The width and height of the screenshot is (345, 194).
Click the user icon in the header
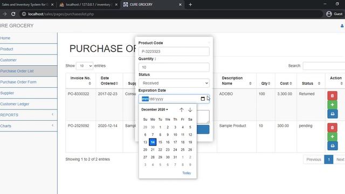click(342, 26)
